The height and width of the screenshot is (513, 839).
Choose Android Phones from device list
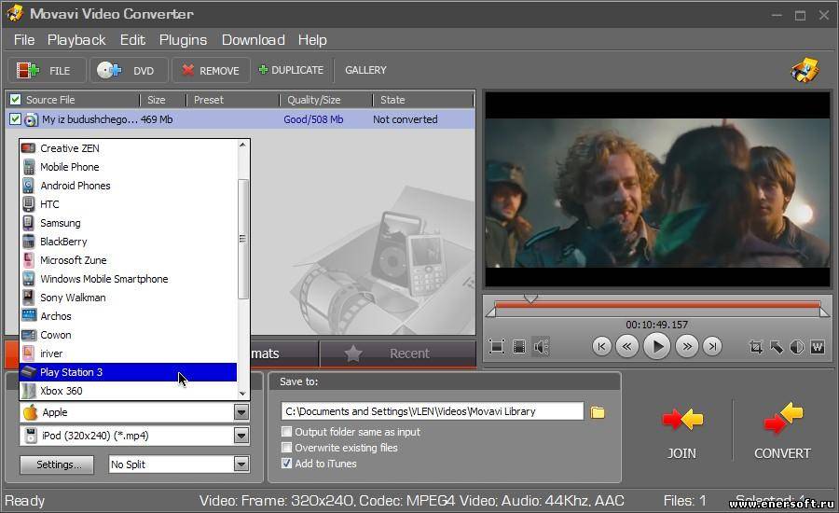(128, 186)
